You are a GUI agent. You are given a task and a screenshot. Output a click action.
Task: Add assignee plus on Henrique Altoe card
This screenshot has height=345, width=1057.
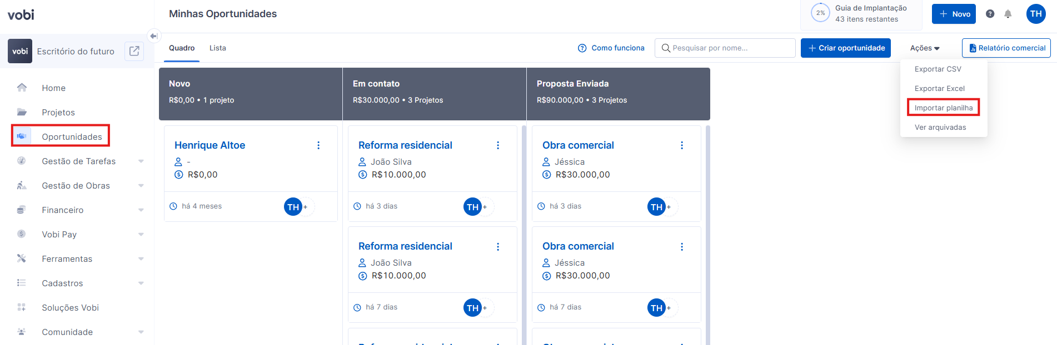click(x=306, y=207)
